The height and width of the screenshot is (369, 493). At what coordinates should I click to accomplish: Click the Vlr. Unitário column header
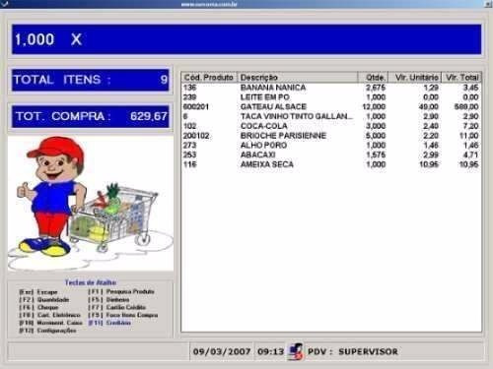tap(415, 78)
